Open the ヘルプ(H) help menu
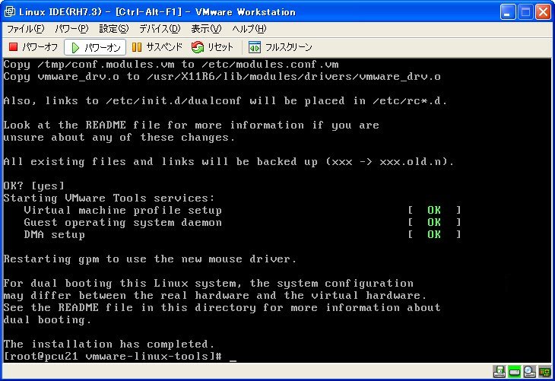This screenshot has height=381, width=555. tap(249, 29)
